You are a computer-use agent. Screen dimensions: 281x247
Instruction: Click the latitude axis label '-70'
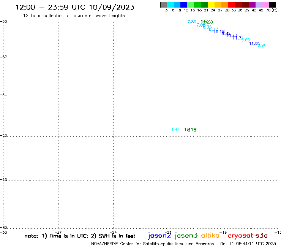(3, 227)
